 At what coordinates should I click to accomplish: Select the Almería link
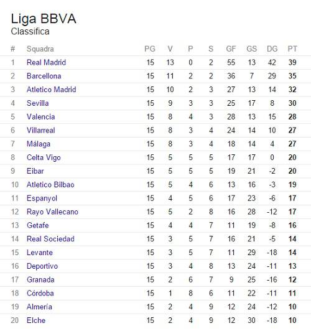[39, 307]
